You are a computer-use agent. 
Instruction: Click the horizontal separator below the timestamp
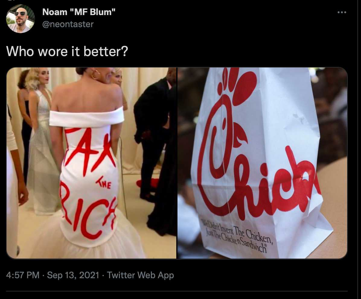coord(177,291)
